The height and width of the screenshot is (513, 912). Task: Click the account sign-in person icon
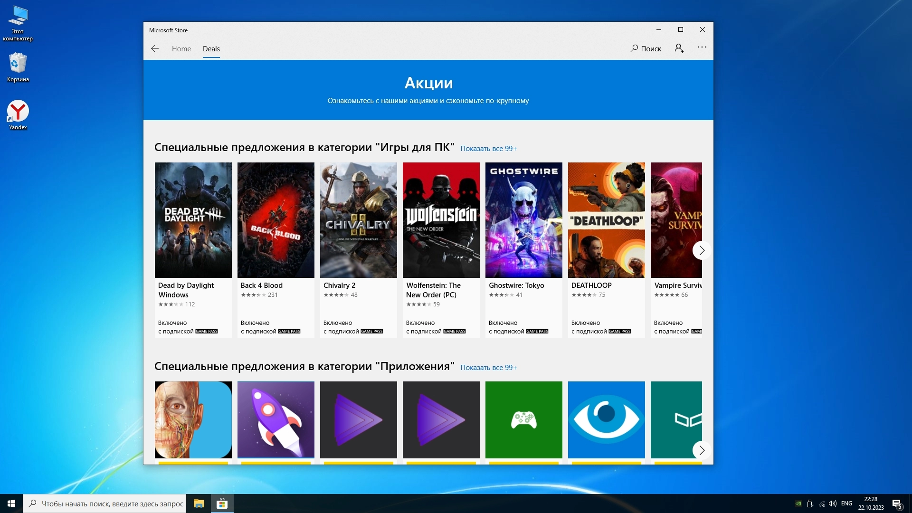click(x=679, y=48)
